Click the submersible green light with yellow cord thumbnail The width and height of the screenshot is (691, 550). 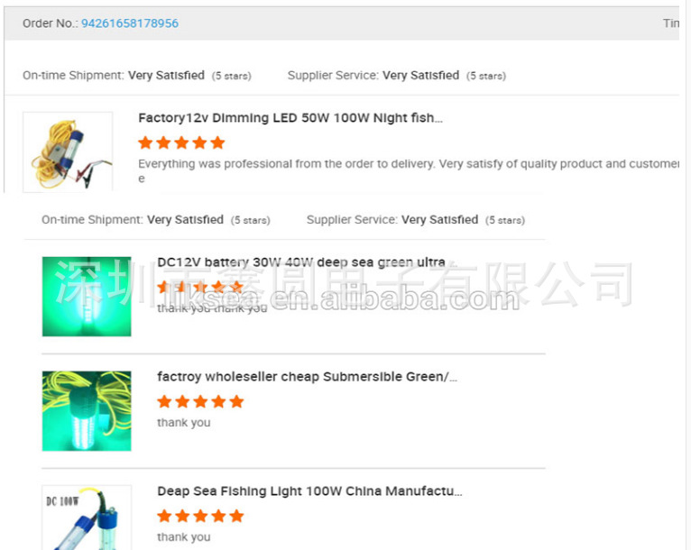click(87, 411)
